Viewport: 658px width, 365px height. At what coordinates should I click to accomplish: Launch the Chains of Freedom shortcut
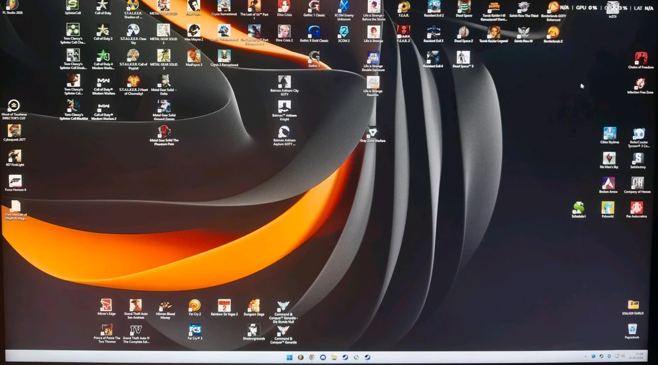point(641,60)
